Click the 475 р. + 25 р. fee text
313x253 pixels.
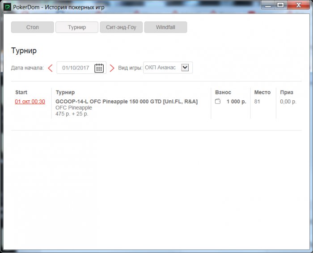click(72, 114)
